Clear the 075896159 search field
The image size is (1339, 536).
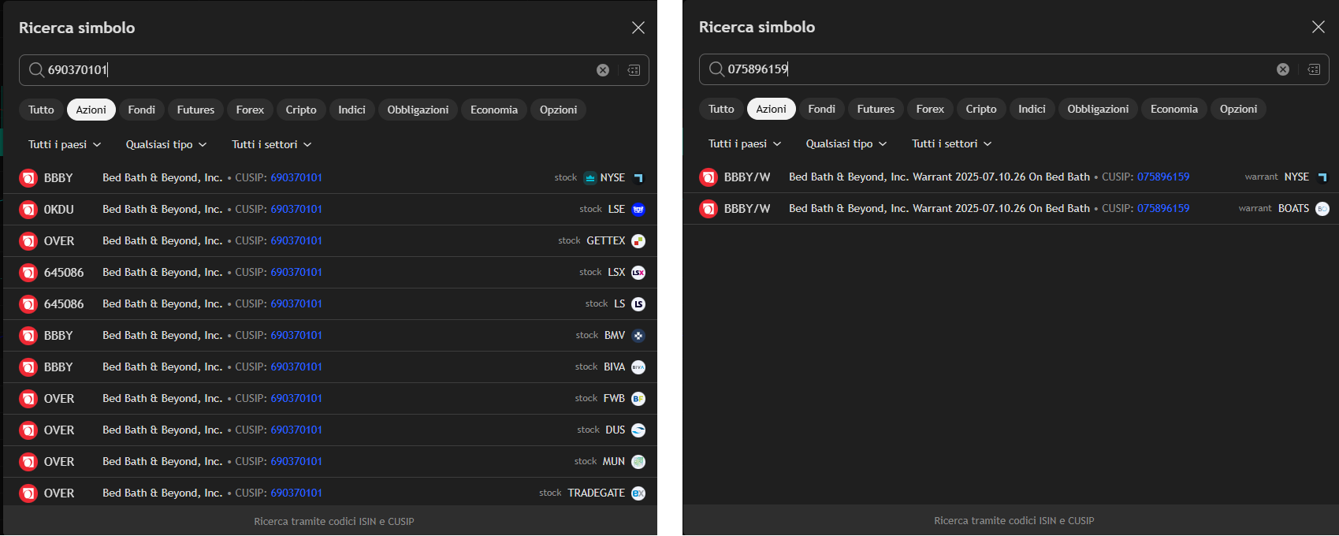pyautogui.click(x=1283, y=69)
